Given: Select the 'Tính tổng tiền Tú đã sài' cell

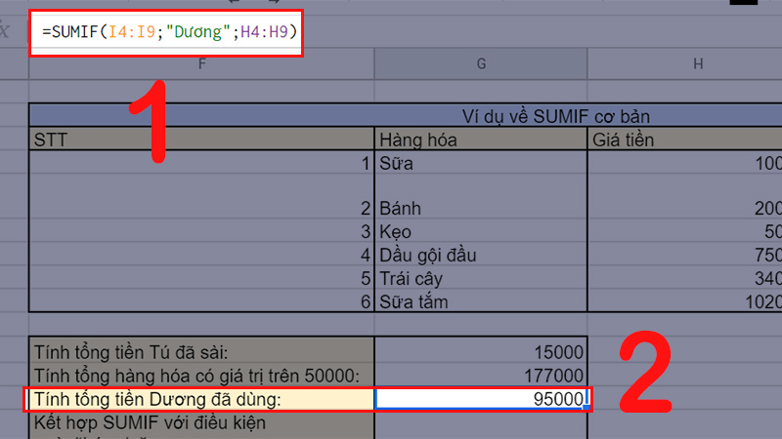Looking at the screenshot, I should [200, 352].
